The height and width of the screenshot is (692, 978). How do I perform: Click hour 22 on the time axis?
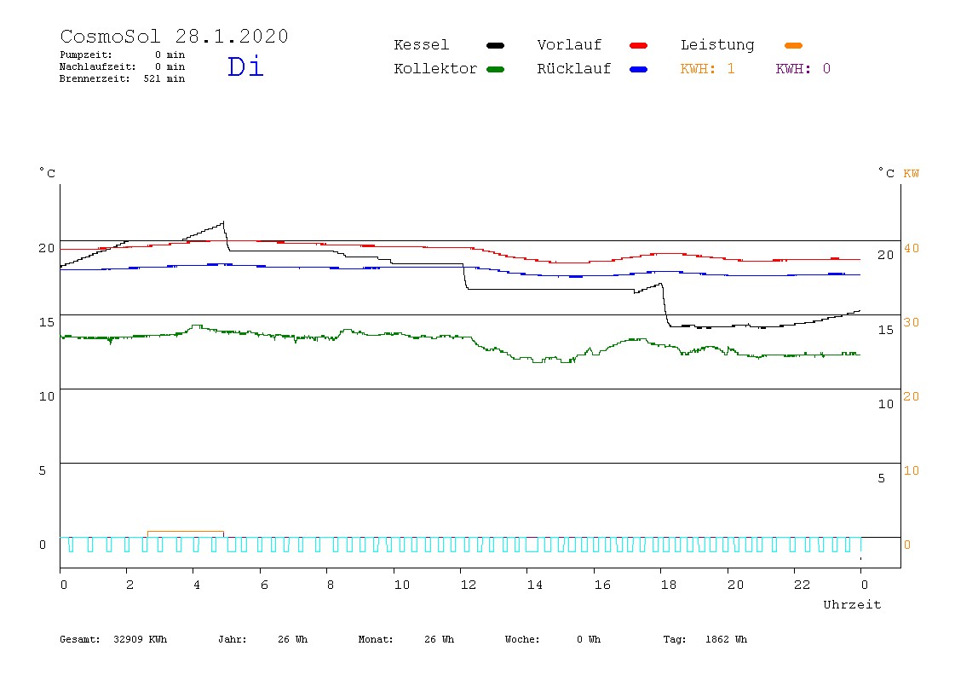(x=802, y=585)
